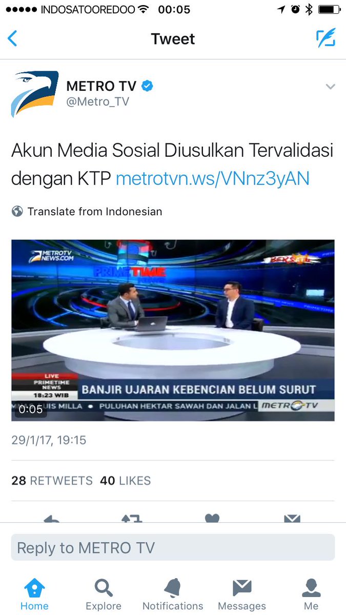Go to the Me profile tab
Viewport: 346px width, 615px height.
click(x=311, y=594)
